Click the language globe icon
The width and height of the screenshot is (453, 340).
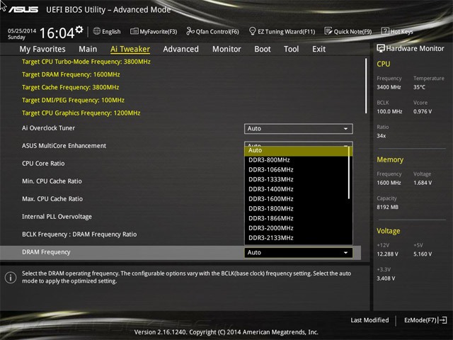coord(97,31)
